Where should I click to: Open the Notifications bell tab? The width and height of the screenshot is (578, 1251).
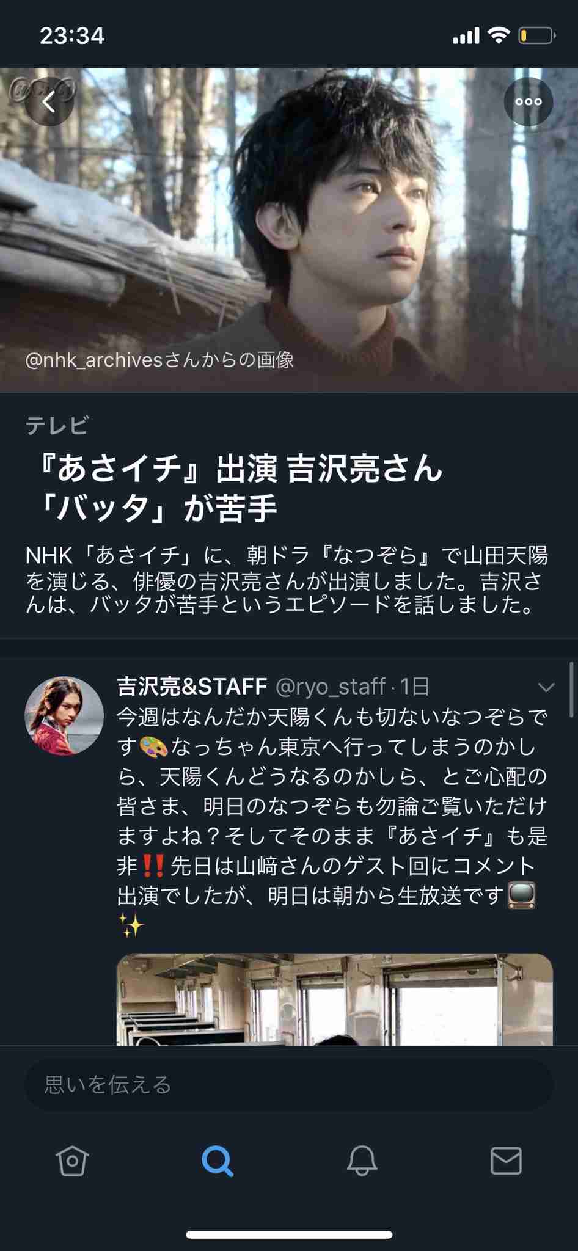pos(362,1161)
